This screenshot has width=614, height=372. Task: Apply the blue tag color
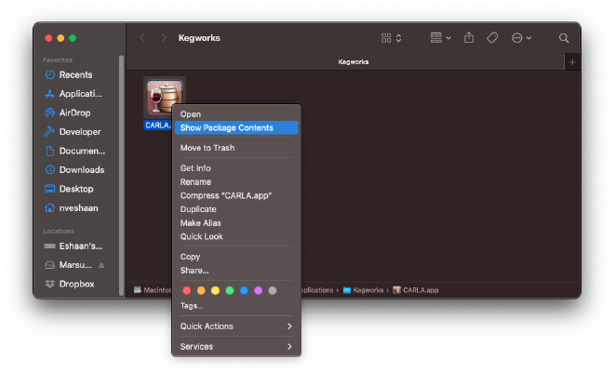(244, 290)
